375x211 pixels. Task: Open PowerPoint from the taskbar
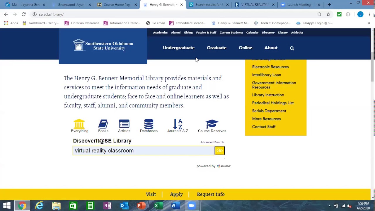142,206
